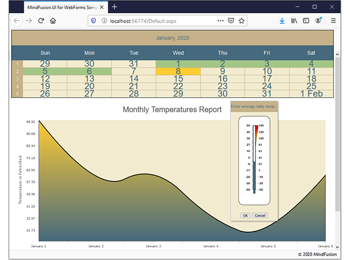Minimize the browser window
The height and width of the screenshot is (260, 350).
297,7
